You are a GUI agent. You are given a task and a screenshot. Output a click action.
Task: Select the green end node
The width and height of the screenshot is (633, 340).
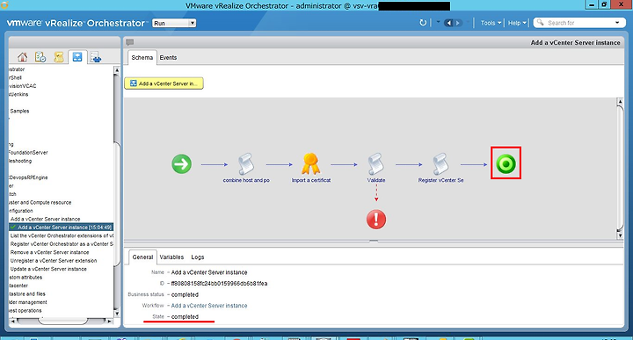506,164
